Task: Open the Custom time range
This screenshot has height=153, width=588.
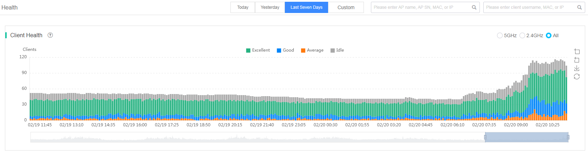Action: pyautogui.click(x=346, y=7)
